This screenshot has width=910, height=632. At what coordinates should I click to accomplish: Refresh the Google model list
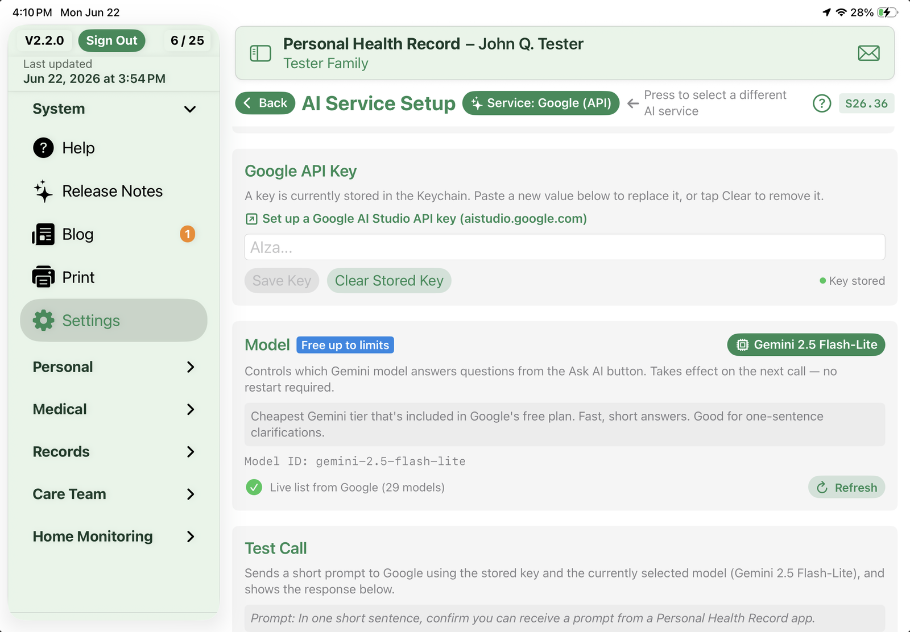pyautogui.click(x=846, y=487)
